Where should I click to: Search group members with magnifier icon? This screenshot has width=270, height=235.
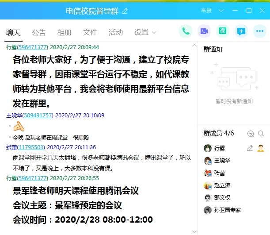coord(261,134)
